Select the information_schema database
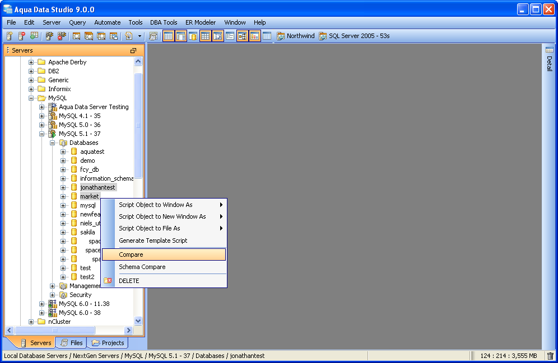The width and height of the screenshot is (558, 363). [107, 178]
